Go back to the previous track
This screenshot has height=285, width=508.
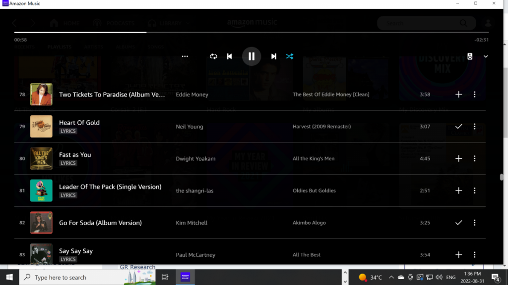(229, 56)
